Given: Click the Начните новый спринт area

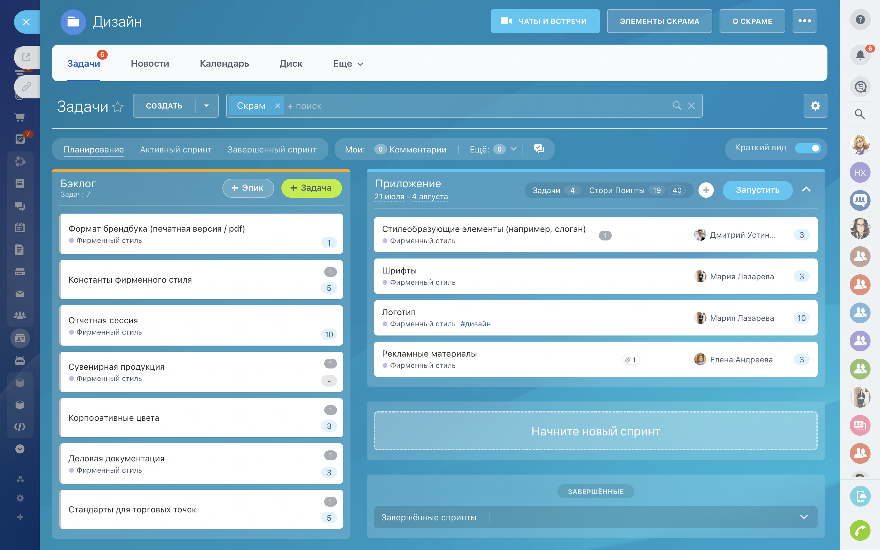Looking at the screenshot, I should tap(595, 431).
